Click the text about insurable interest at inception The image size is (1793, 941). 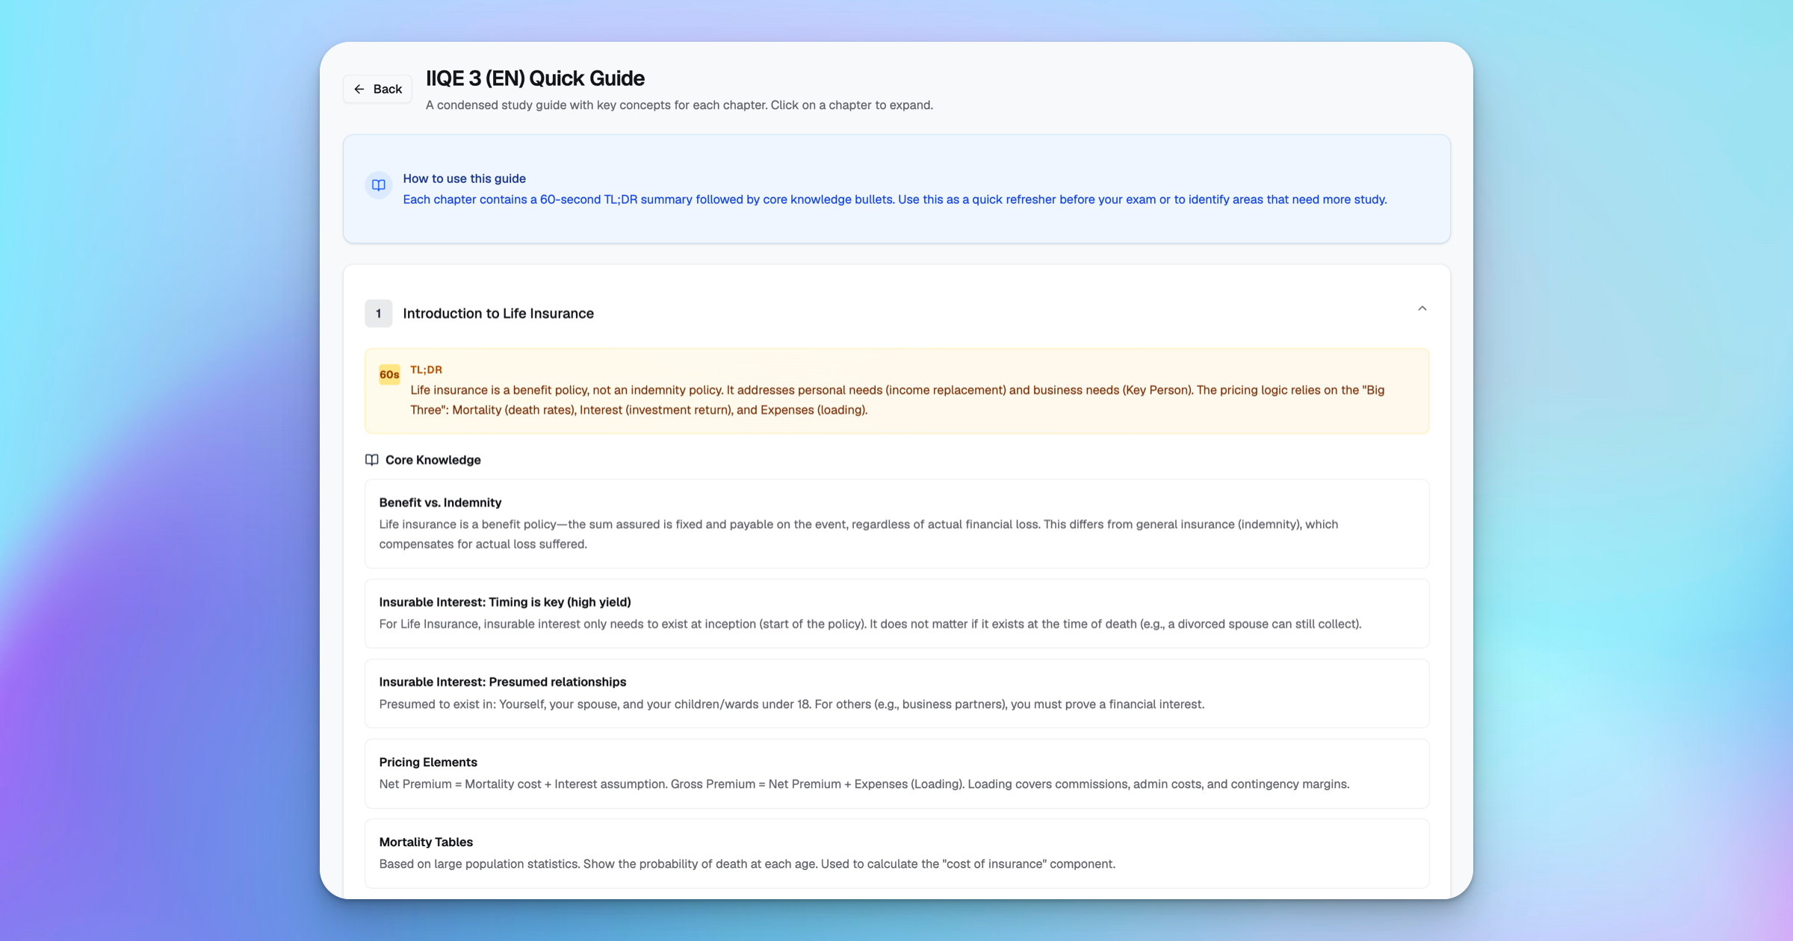pos(870,624)
